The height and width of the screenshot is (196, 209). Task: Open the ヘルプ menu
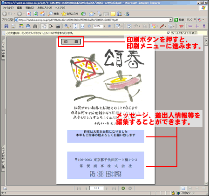coord(60,7)
